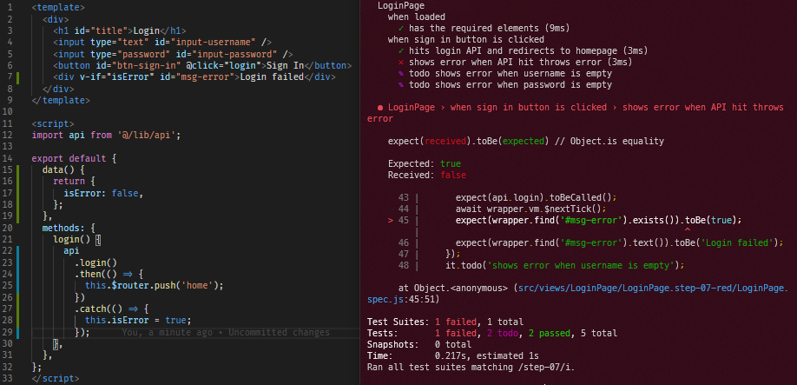Click "at Object.<anonymous>" stack frame text

pos(453,288)
